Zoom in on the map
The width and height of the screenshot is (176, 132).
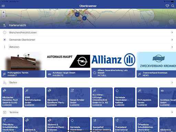3,12
